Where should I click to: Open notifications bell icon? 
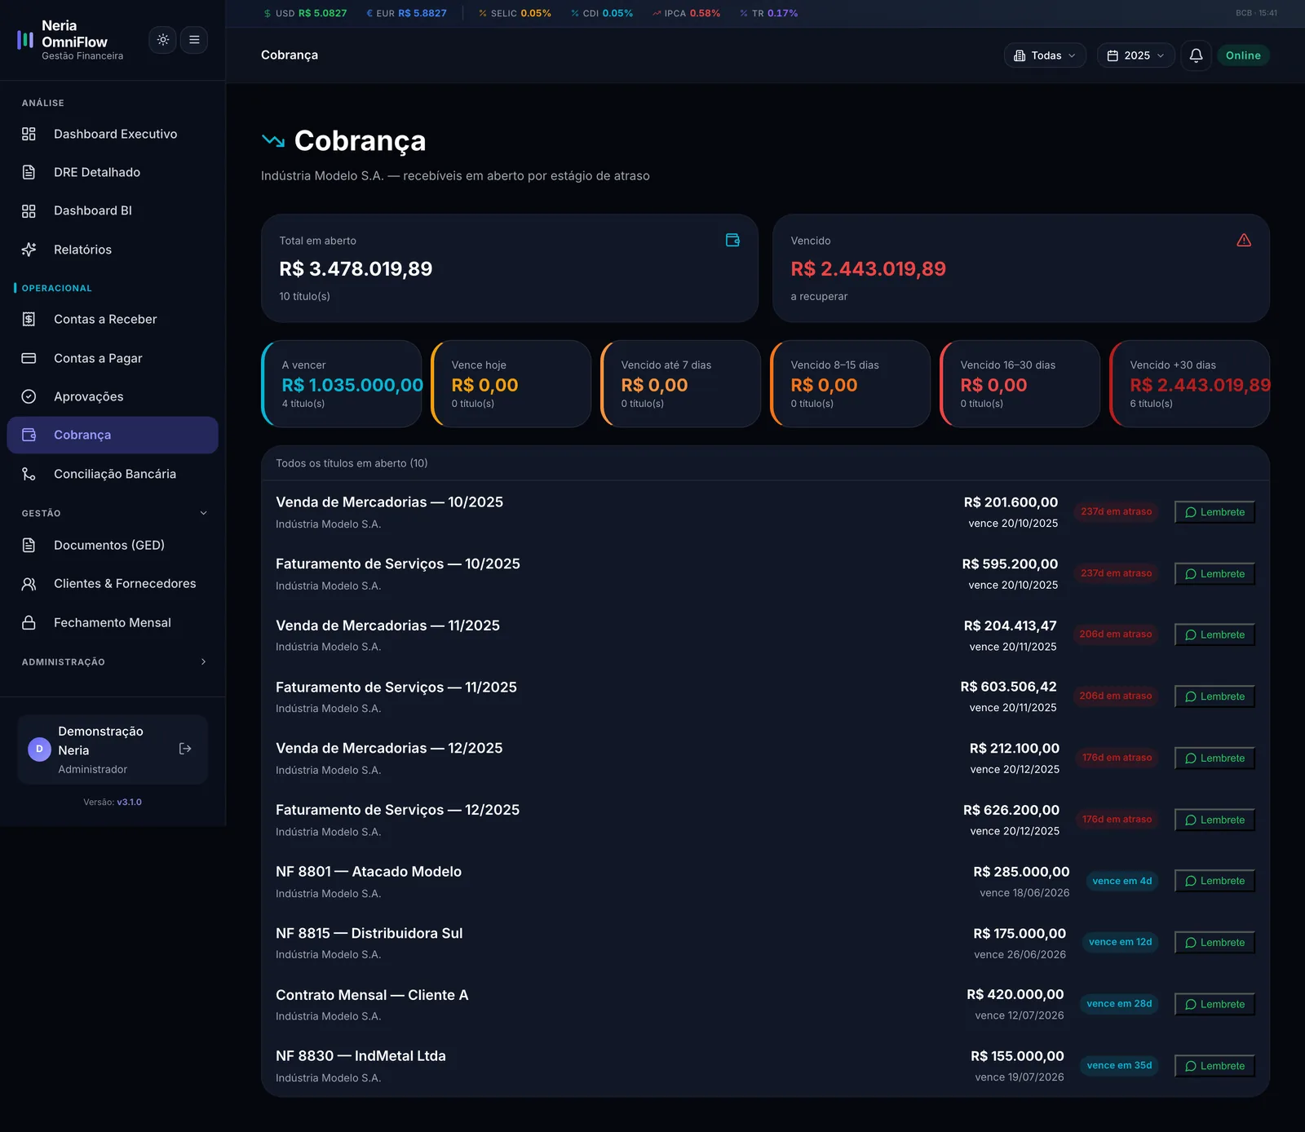pyautogui.click(x=1196, y=55)
